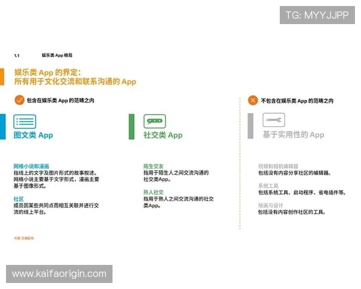The width and height of the screenshot is (361, 289).
Task: Click the gray subheading 系统工具
Action: click(268, 186)
